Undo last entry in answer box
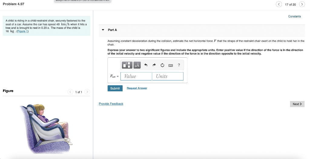Screen dimensions: 310x159 pyautogui.click(x=146, y=65)
